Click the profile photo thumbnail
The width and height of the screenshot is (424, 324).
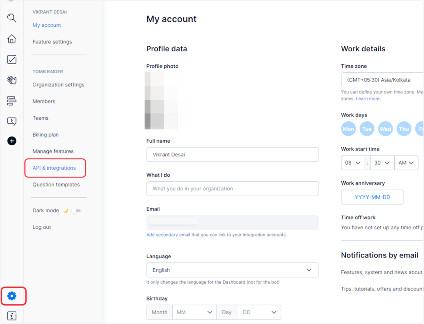click(x=161, y=101)
